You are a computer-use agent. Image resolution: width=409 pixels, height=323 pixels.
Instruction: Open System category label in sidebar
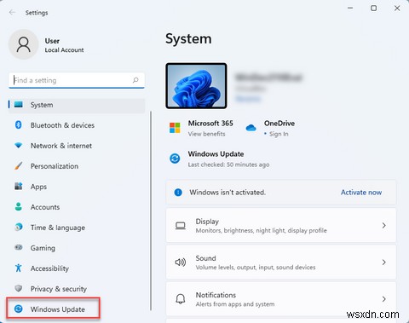coord(42,105)
